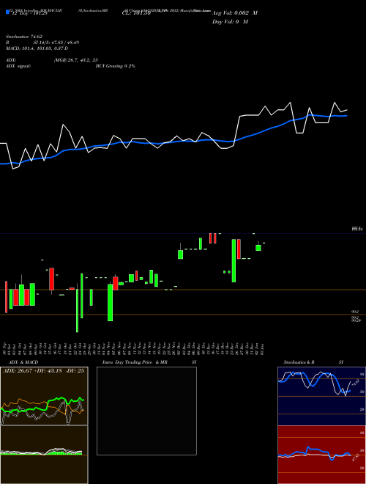Image resolution: width=366 pixels, height=484 pixels.
Task: Open the red RSI chart panel
Action: 321,455
